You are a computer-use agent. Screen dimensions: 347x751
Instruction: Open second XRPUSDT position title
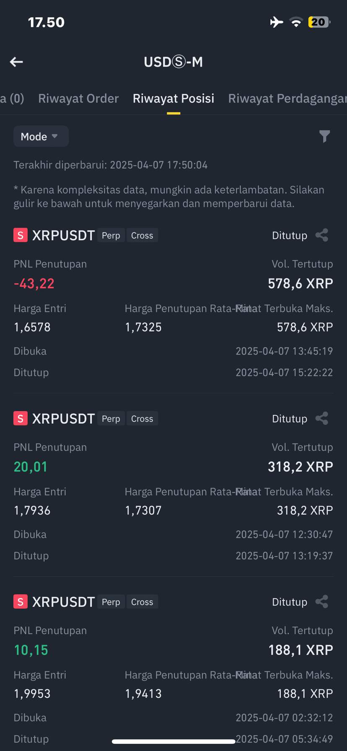point(64,418)
